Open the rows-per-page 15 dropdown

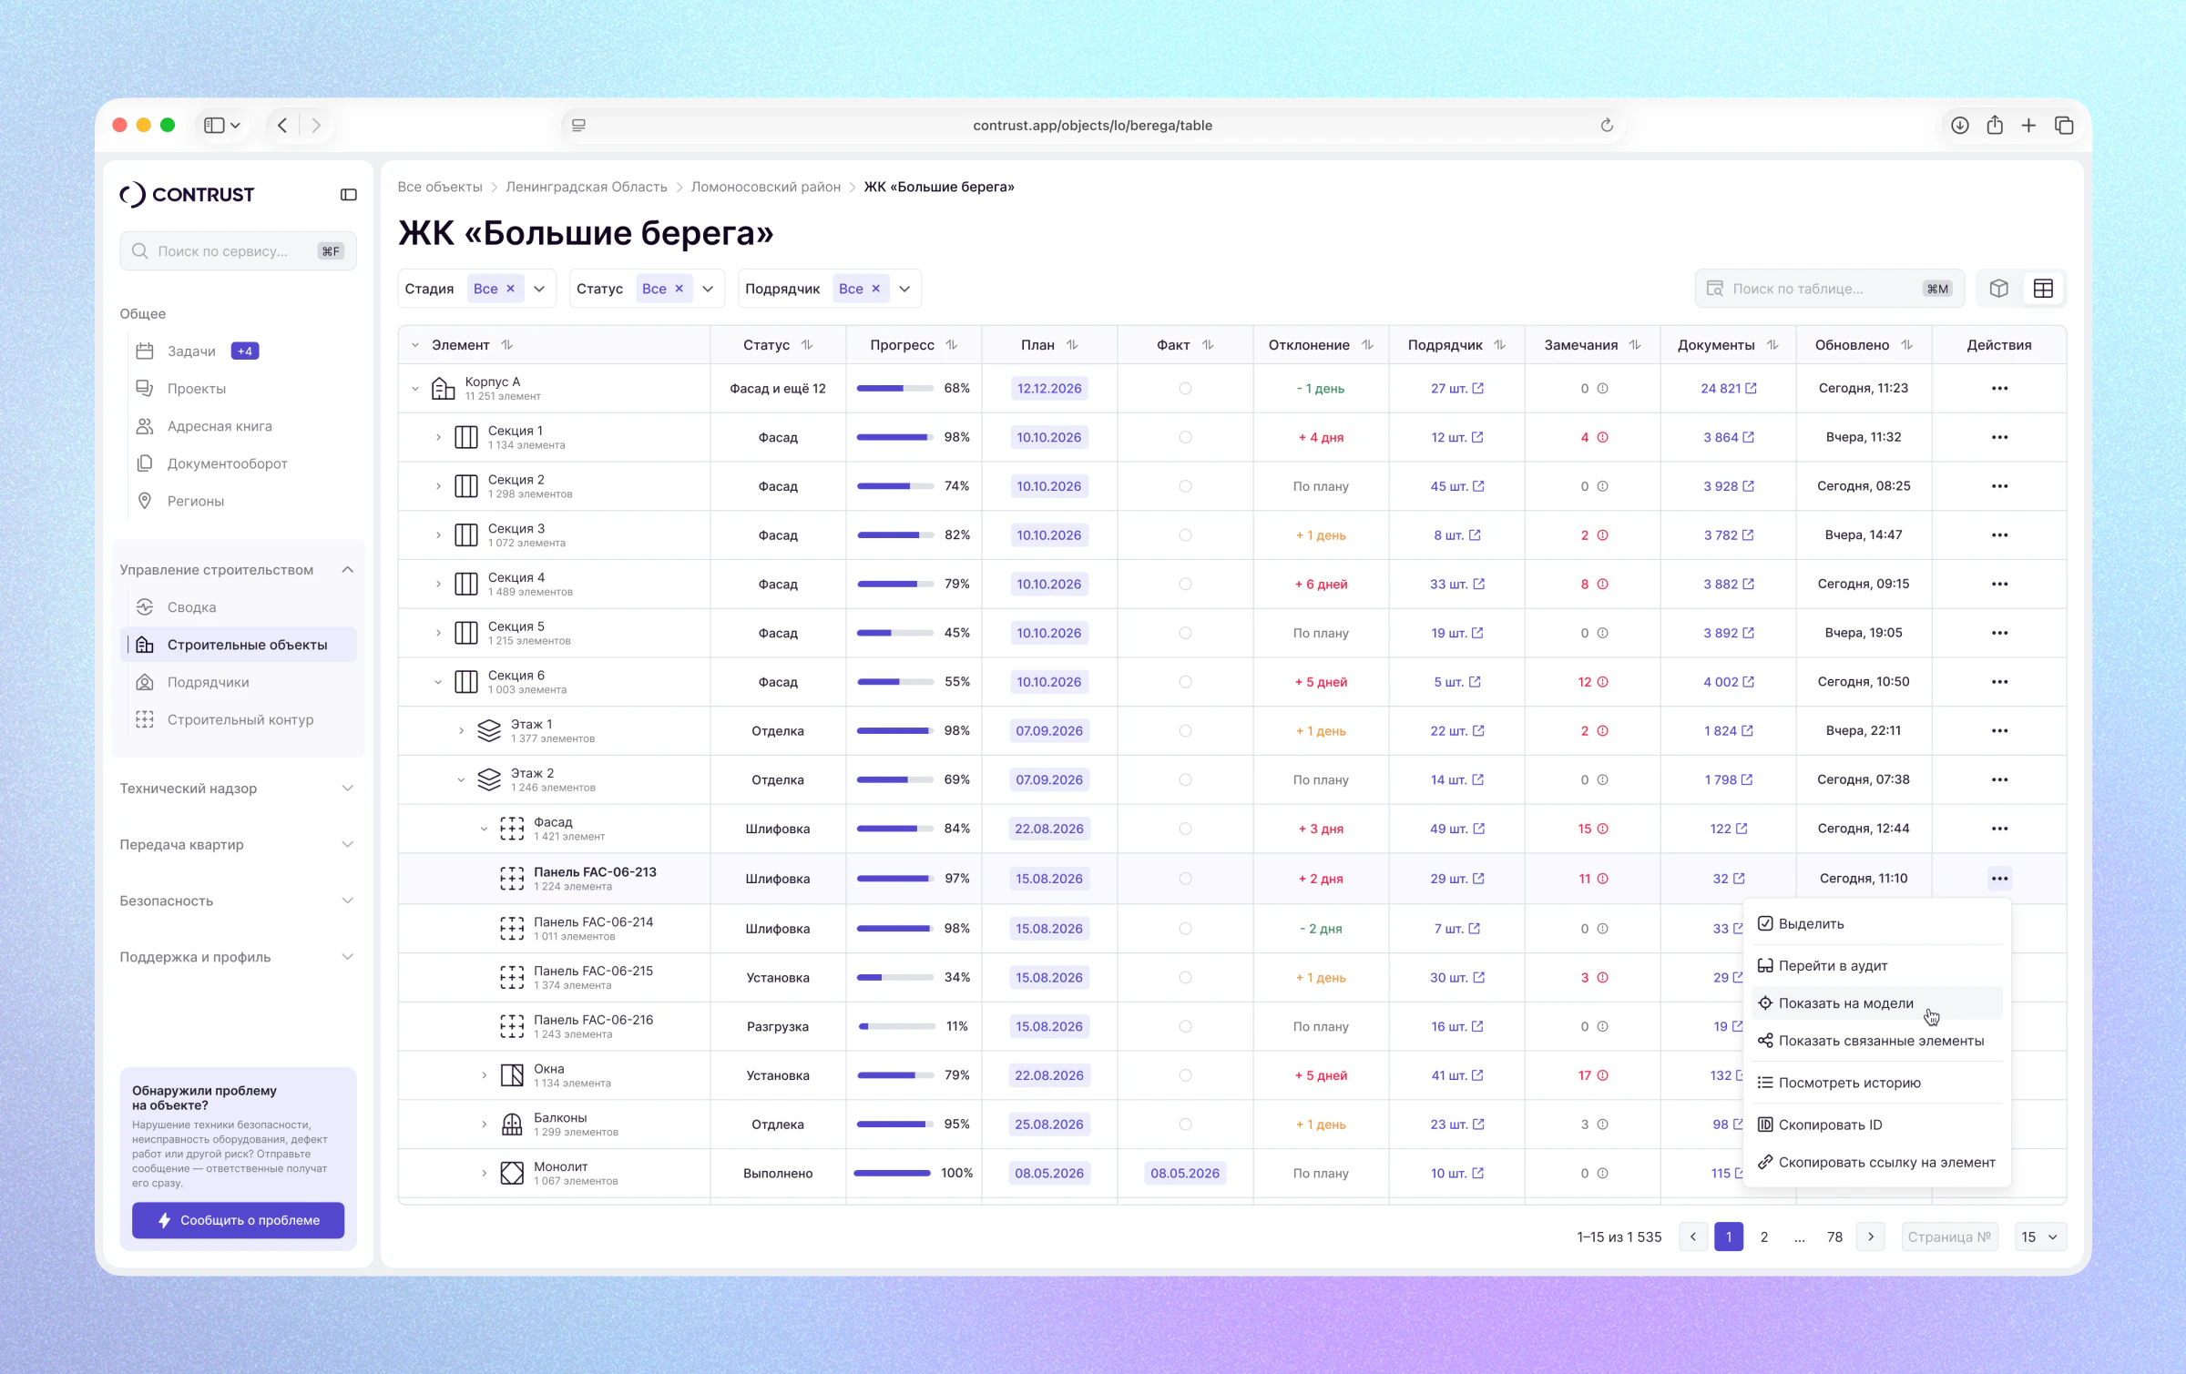coord(2040,1237)
